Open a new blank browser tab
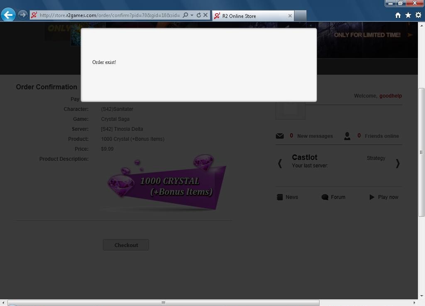This screenshot has height=306, width=425. click(x=300, y=16)
